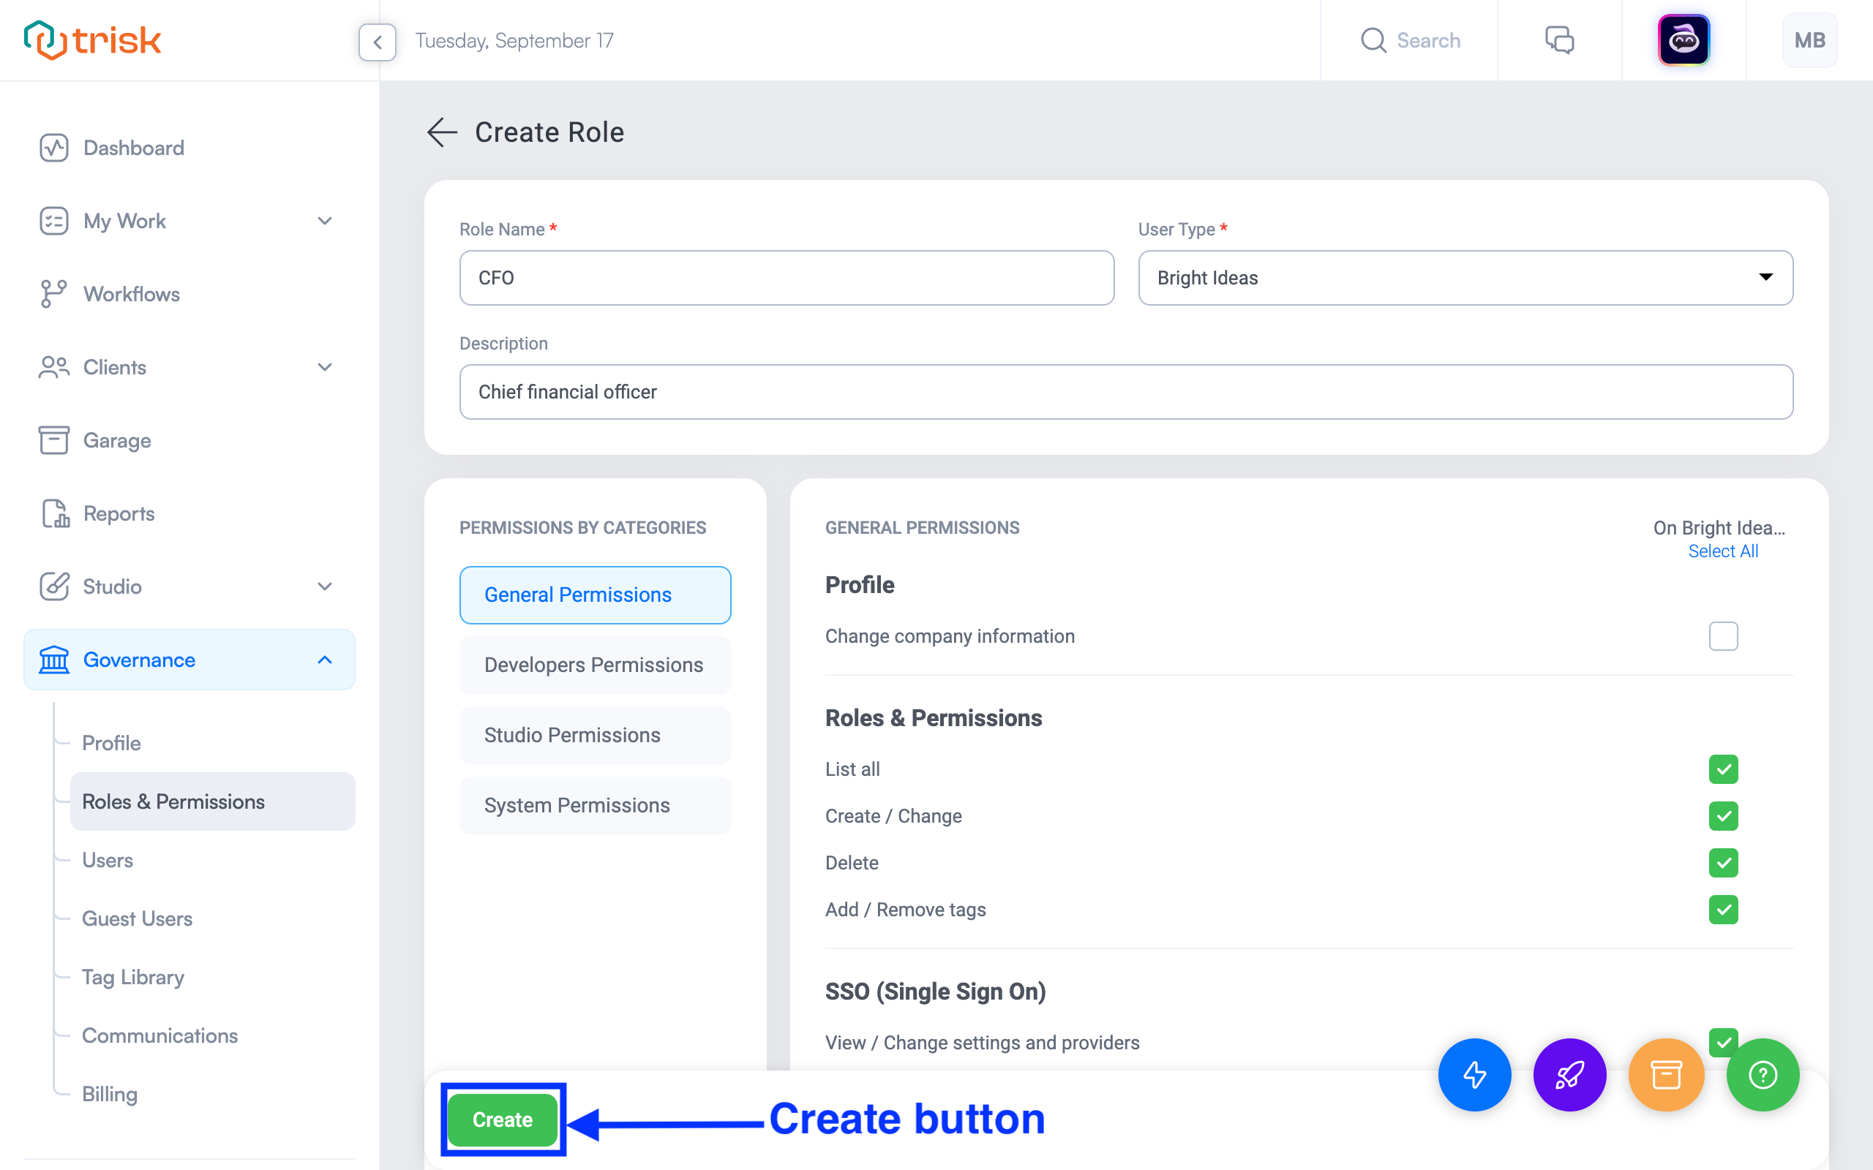Toggle the Change company information checkbox
Viewport: 1873px width, 1170px height.
click(1723, 633)
